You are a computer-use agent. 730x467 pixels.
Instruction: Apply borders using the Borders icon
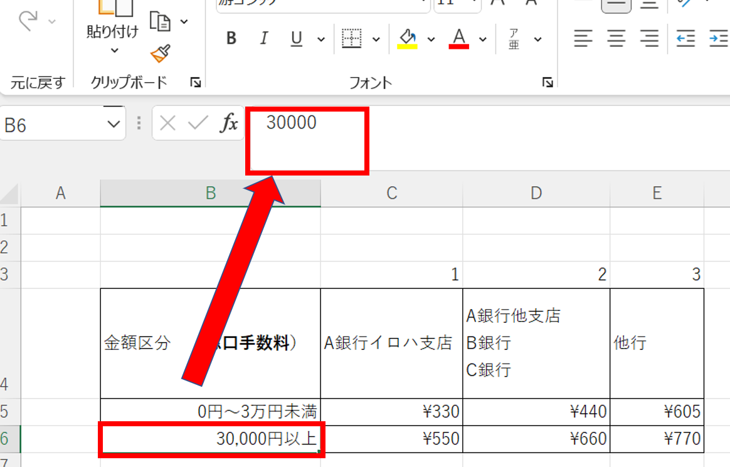352,39
